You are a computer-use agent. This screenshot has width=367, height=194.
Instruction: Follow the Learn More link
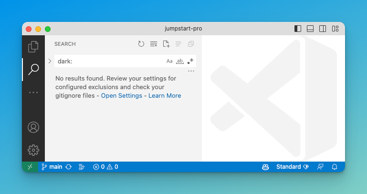(165, 96)
